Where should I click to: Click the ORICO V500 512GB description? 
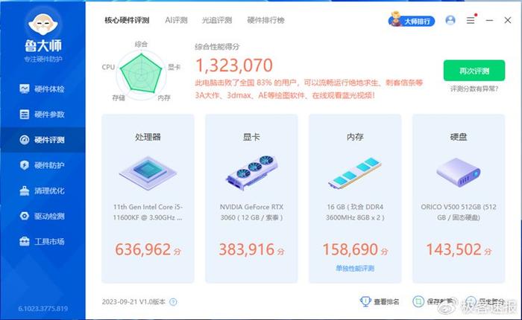pyautogui.click(x=459, y=212)
